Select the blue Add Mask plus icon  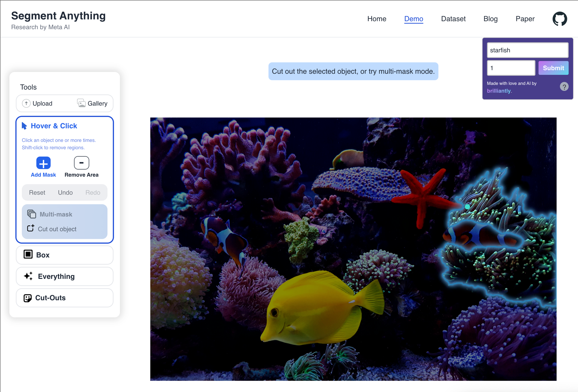pyautogui.click(x=43, y=163)
